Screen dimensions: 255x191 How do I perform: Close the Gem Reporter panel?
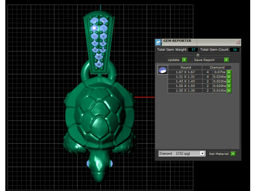tap(238, 42)
